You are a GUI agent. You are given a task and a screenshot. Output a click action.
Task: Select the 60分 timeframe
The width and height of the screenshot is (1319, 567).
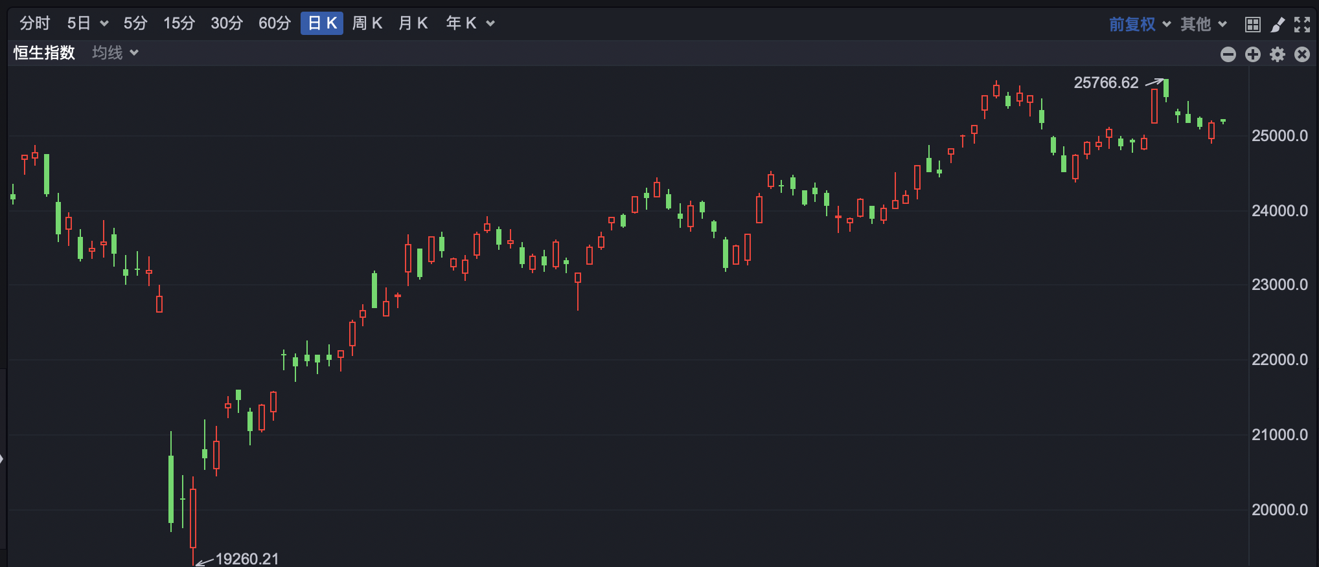pyautogui.click(x=275, y=23)
